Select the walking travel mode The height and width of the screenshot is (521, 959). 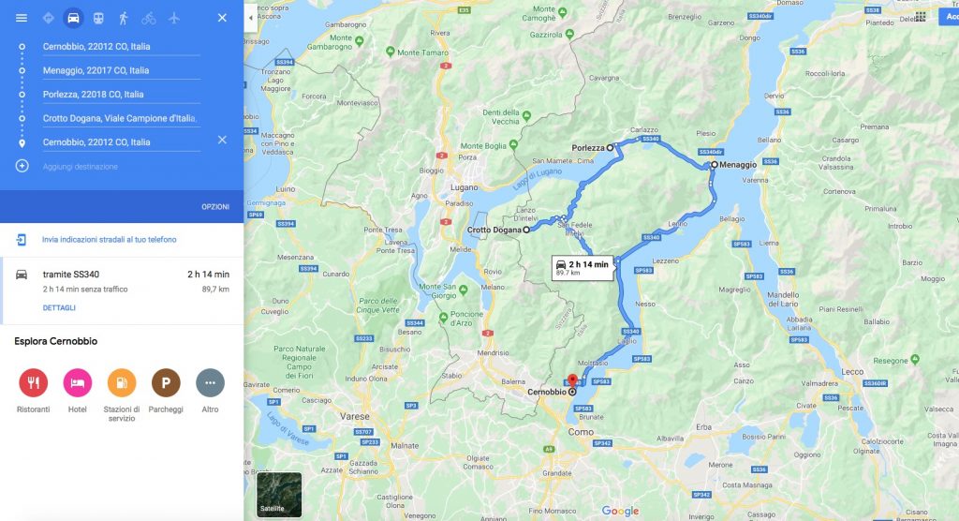coord(124,18)
